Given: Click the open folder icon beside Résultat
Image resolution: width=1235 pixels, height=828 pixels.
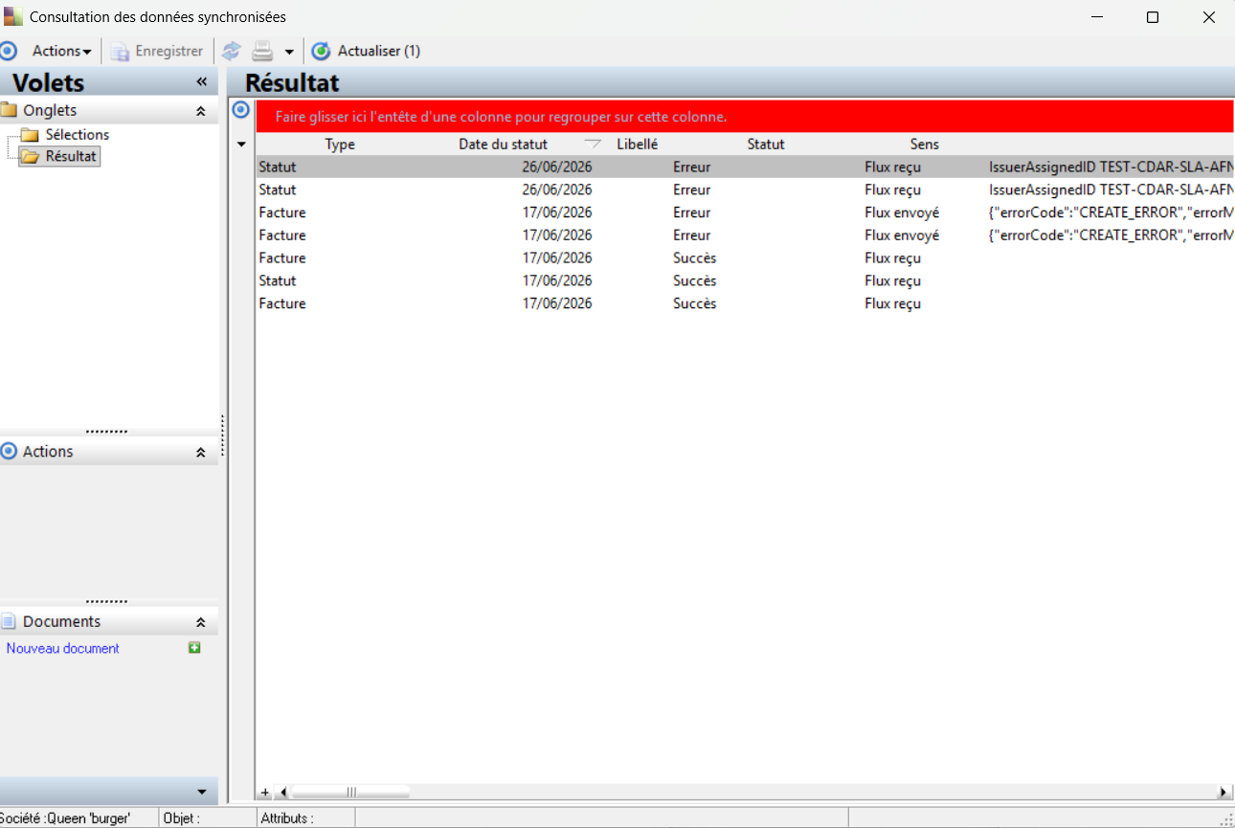Looking at the screenshot, I should [30, 155].
